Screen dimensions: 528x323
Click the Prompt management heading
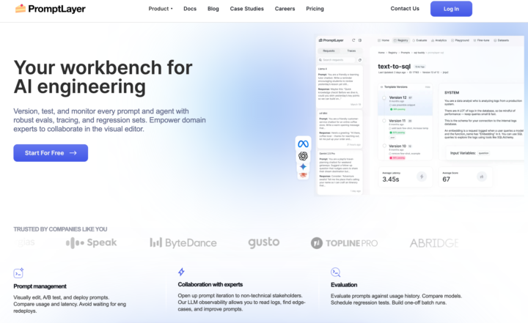[40, 286]
